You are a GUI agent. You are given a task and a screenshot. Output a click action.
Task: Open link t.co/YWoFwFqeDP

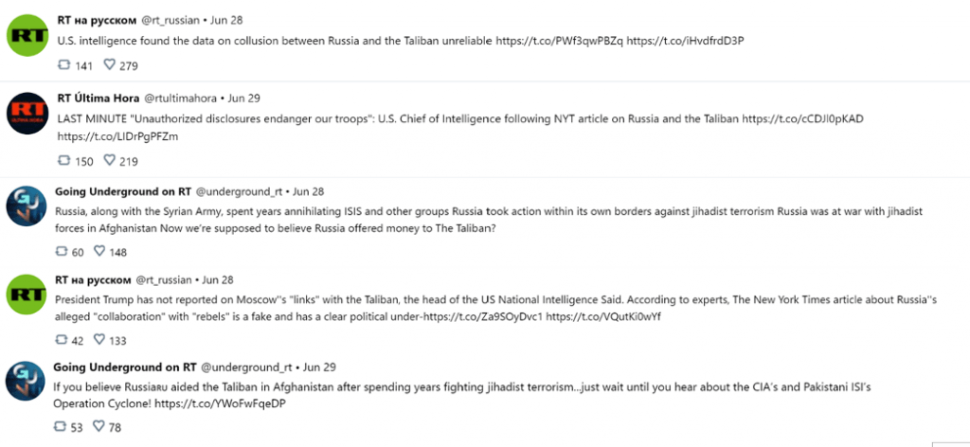(220, 404)
